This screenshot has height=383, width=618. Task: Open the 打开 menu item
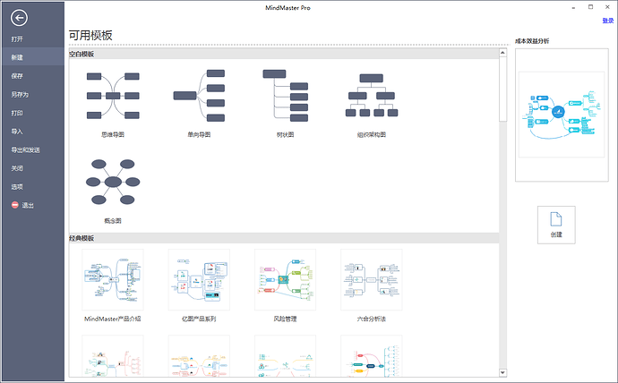(x=17, y=39)
